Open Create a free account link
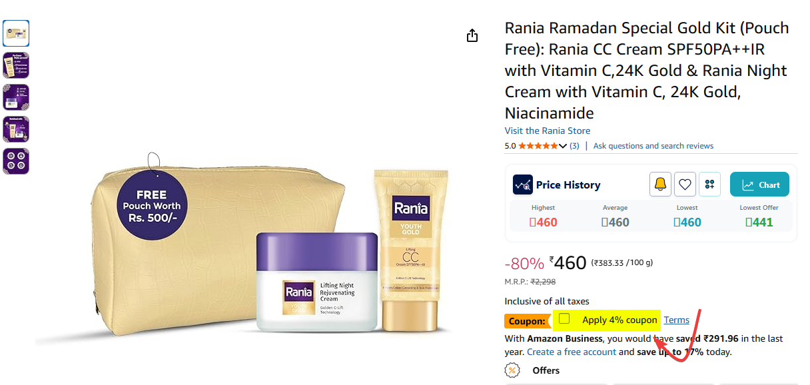 point(572,352)
